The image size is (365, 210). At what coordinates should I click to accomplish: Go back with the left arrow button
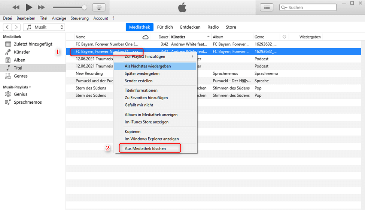[7, 27]
